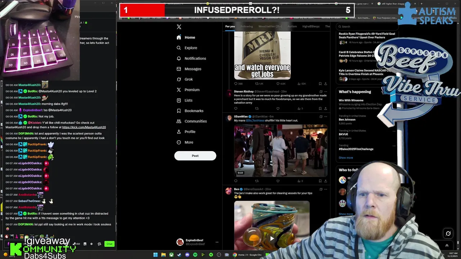Play iiSamWise's shuffling video
Viewport: 461px width, 259px height.
pyautogui.click(x=281, y=151)
